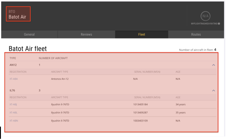228x140 pixels.
Task: Click serial number 1013409287
Action: coord(140,113)
